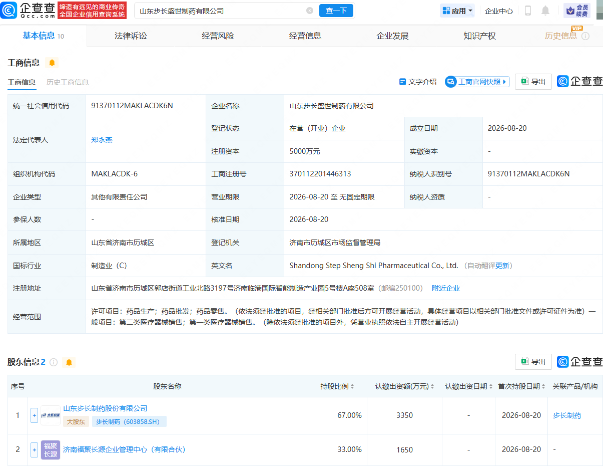Viewport: 603px width, 466px height.
Task: Switch to 历史信息 VIP tab
Action: [x=560, y=36]
